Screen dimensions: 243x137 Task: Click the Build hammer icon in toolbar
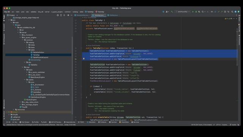pos(172,12)
